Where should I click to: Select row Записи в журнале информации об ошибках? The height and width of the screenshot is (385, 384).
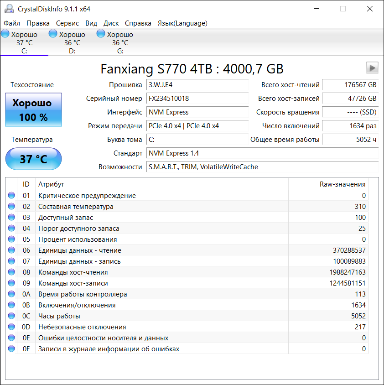187,349
